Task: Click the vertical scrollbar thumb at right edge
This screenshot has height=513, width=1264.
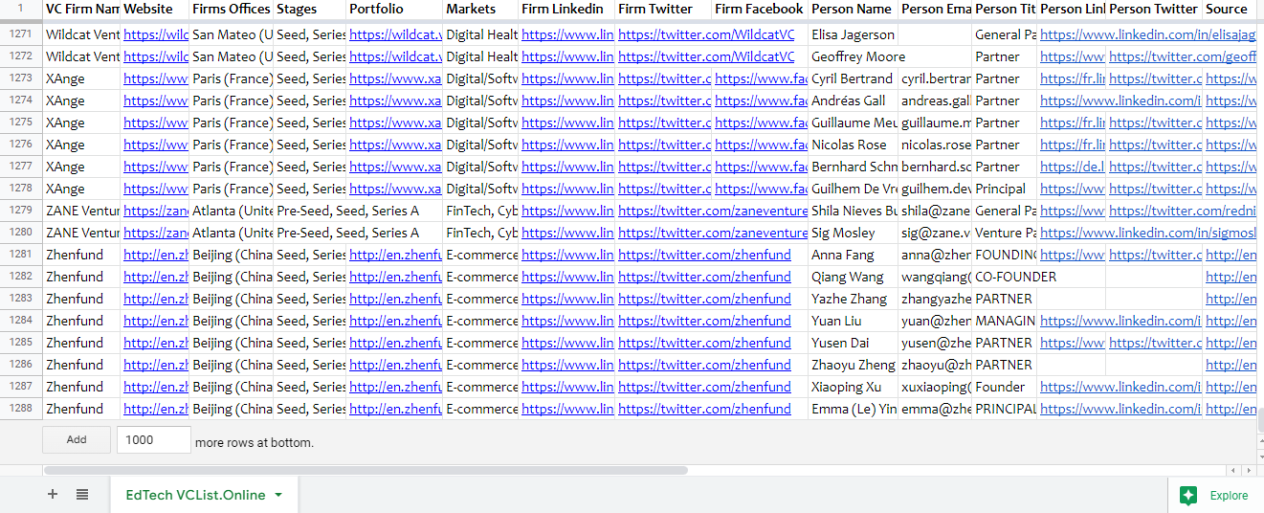Action: [1259, 420]
